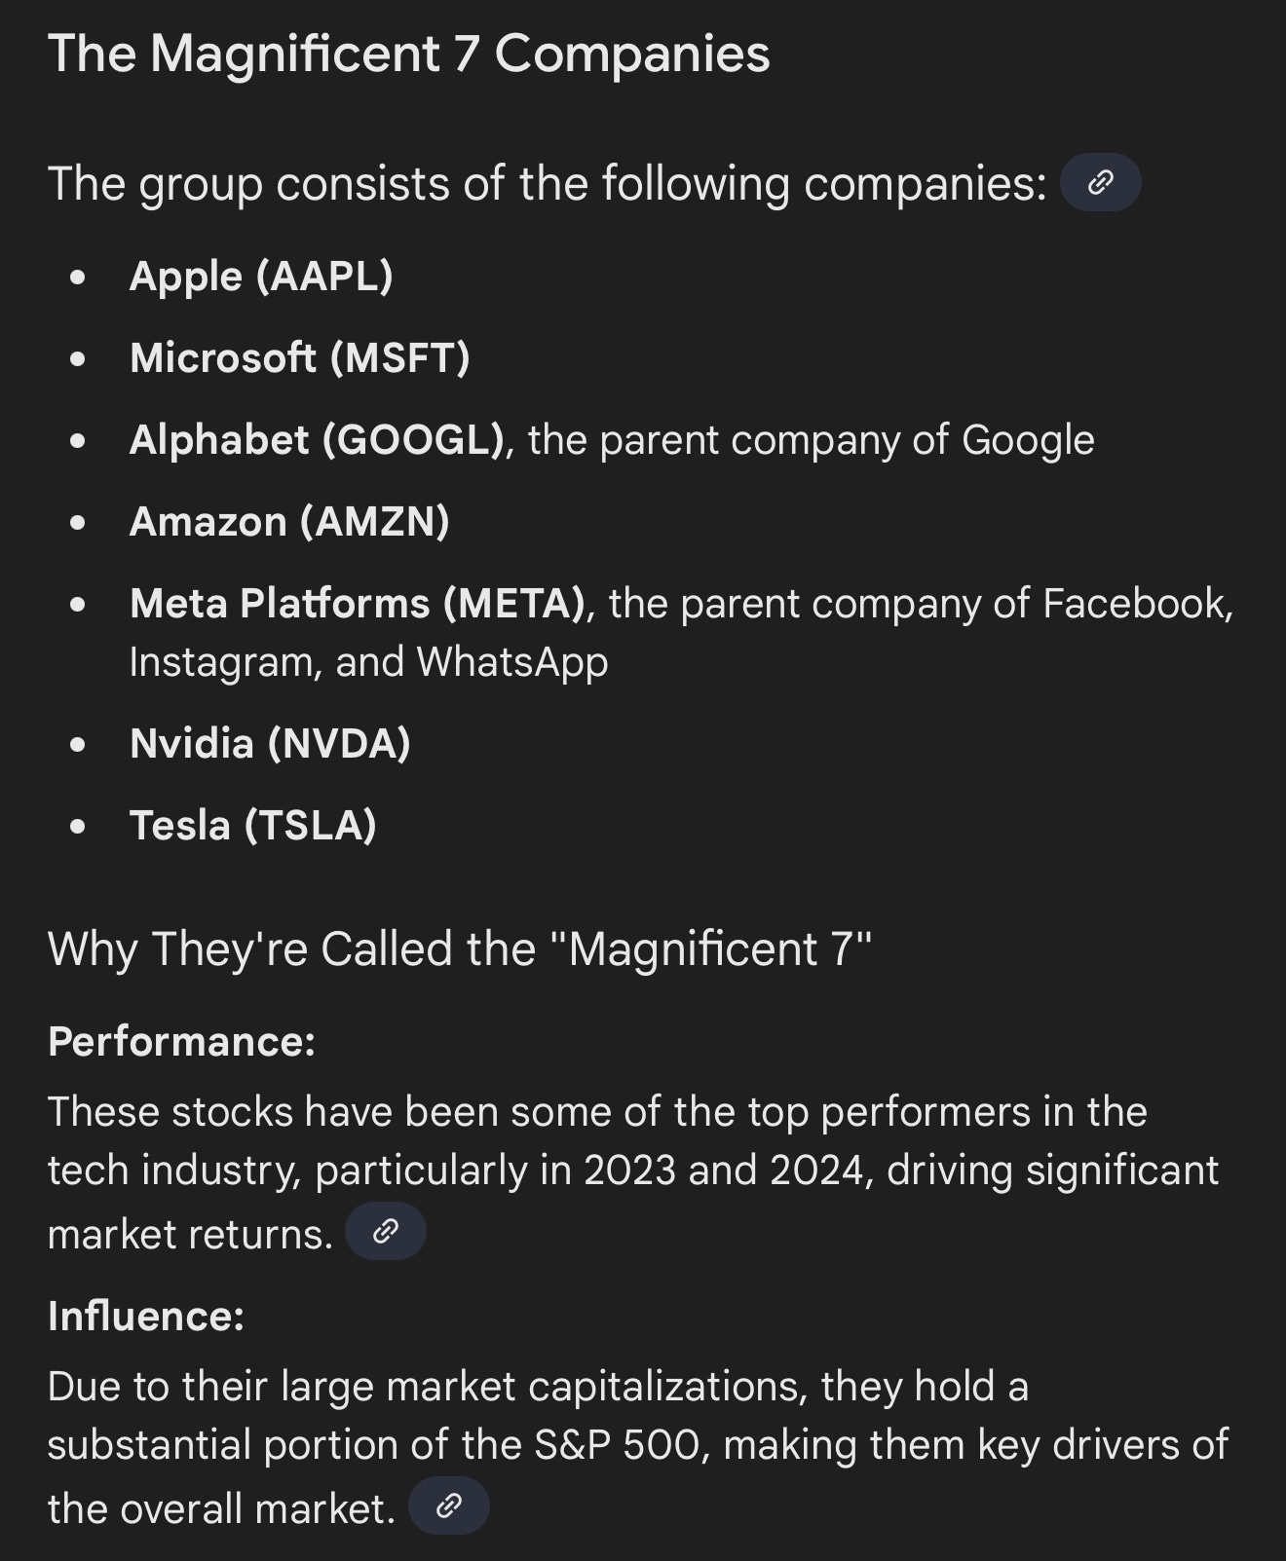This screenshot has width=1286, height=1561.
Task: Click 'The group consists of' sentence
Action: [546, 183]
